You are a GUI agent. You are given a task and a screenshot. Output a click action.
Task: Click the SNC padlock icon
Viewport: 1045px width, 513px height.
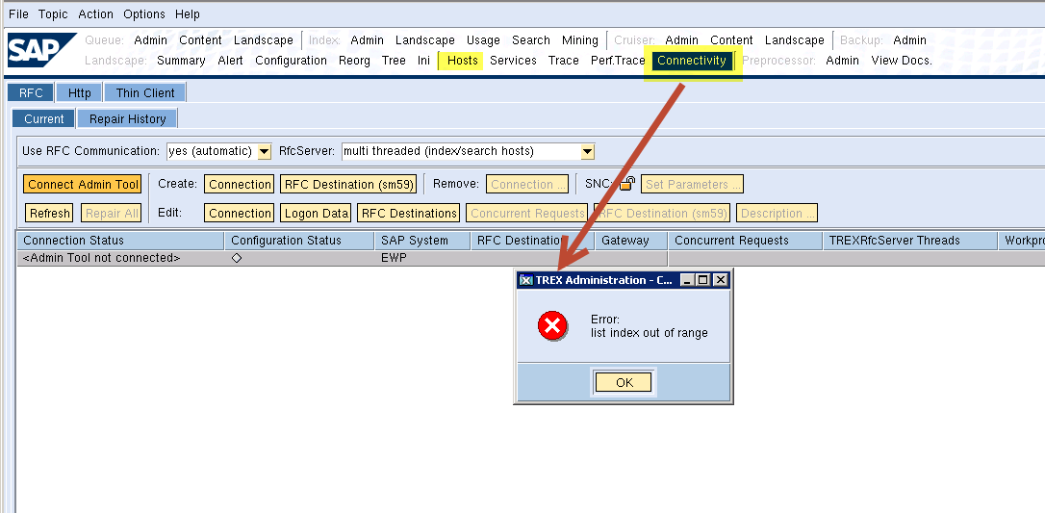point(627,183)
